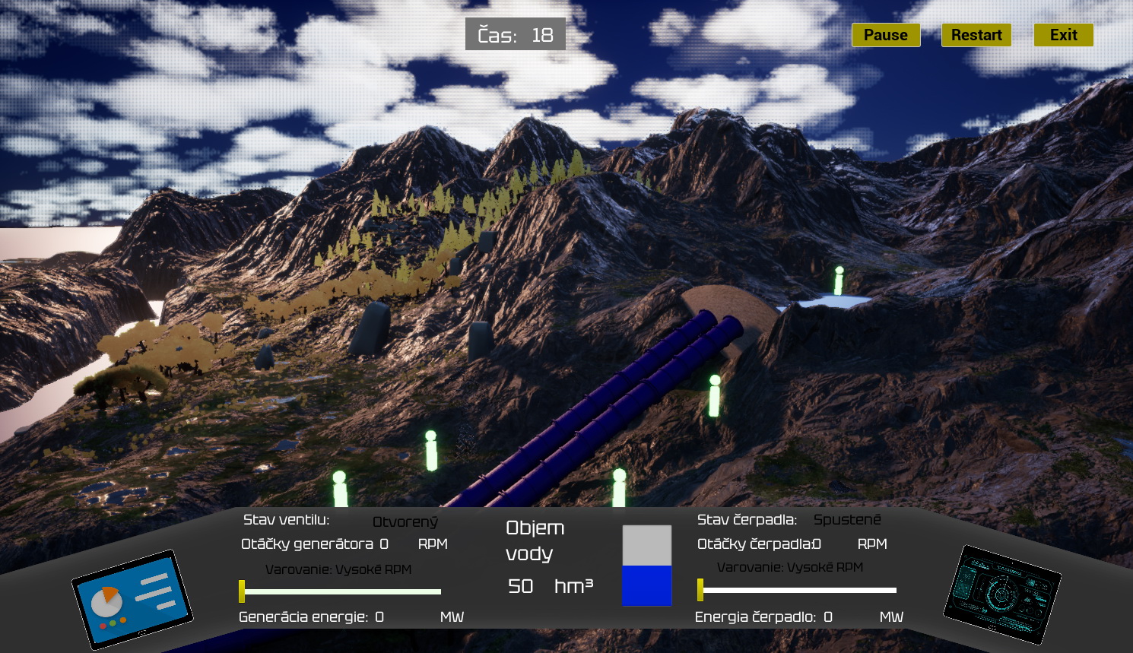1133x653 pixels.
Task: Click the water volume level gauge
Action: coord(647,566)
